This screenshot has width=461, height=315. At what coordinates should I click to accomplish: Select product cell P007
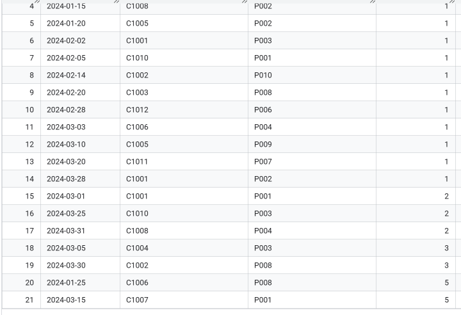pos(263,161)
